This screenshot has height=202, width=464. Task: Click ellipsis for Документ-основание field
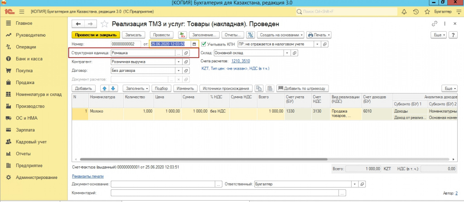218,184
